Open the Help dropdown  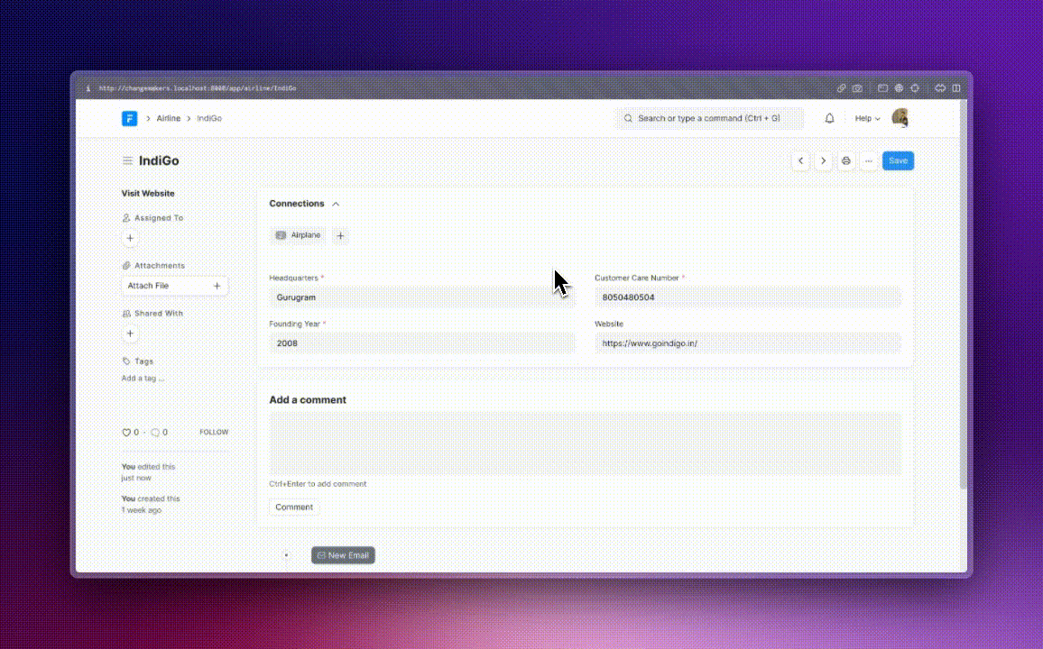(867, 118)
